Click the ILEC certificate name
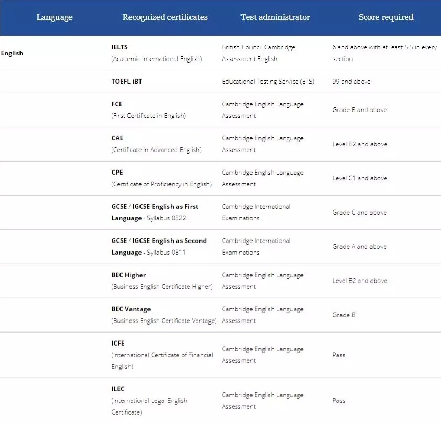Image resolution: width=441 pixels, height=423 pixels. coord(118,389)
